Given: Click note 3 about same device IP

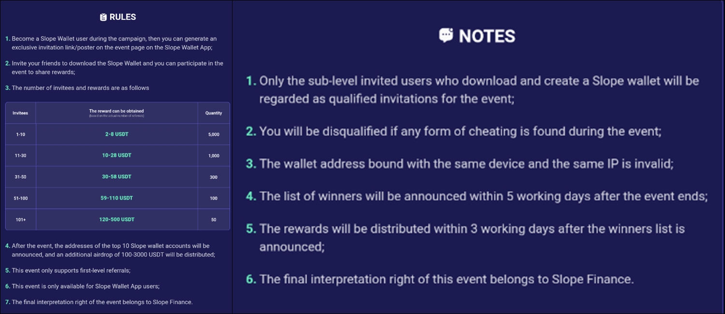Looking at the screenshot, I should click(x=459, y=164).
